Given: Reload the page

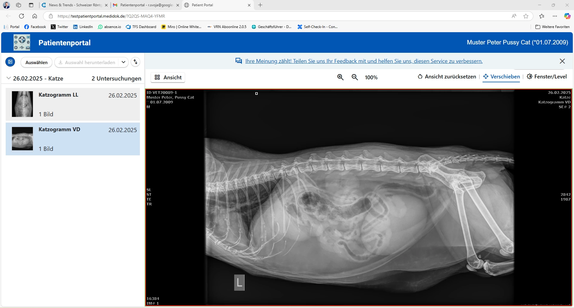Looking at the screenshot, I should [x=22, y=16].
